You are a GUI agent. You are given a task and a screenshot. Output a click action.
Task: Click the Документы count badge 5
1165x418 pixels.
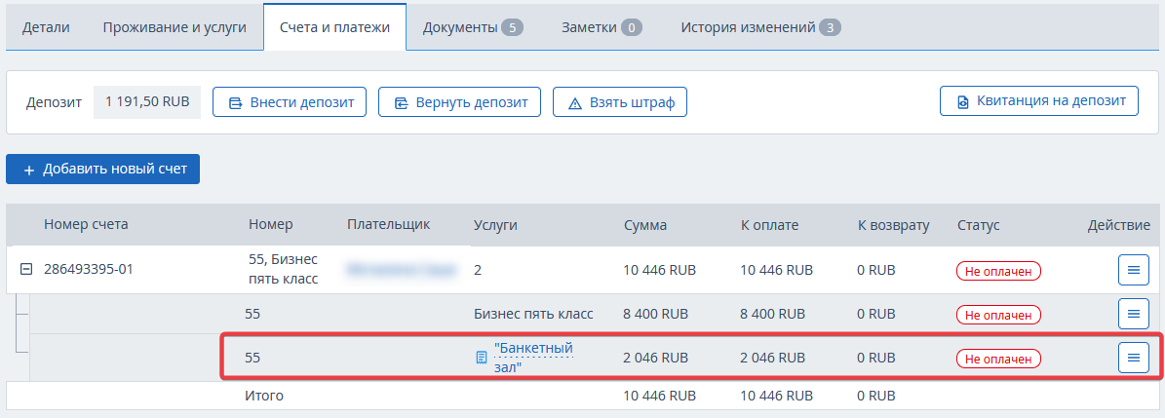pos(513,28)
